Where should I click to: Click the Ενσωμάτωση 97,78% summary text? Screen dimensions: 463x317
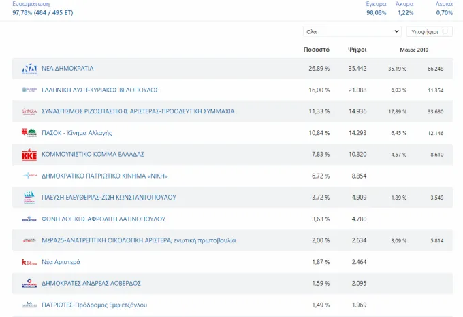click(x=42, y=8)
